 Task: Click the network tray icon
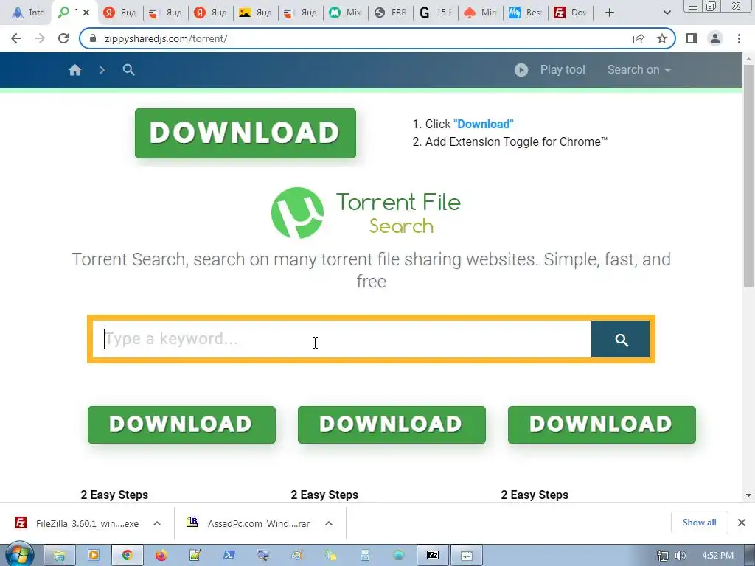pos(663,556)
